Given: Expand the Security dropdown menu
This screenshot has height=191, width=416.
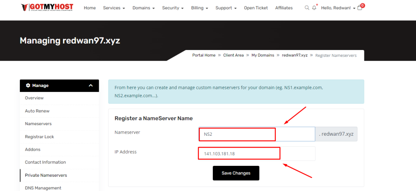Looking at the screenshot, I should (173, 8).
